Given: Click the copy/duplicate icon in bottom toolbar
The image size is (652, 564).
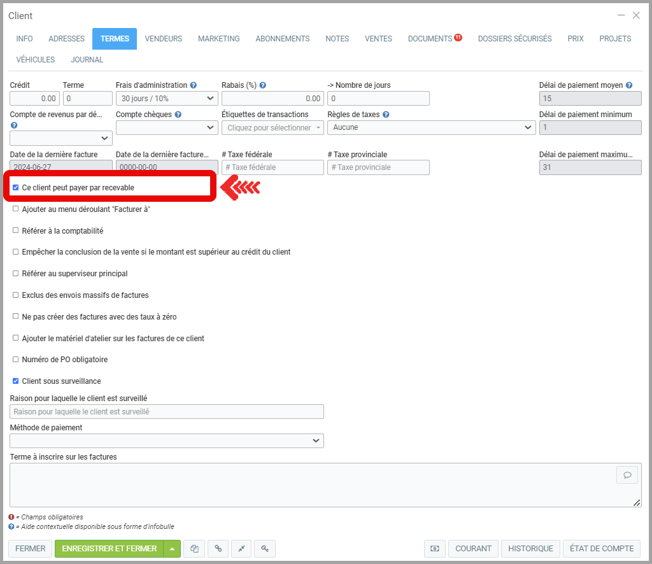Looking at the screenshot, I should tap(194, 548).
